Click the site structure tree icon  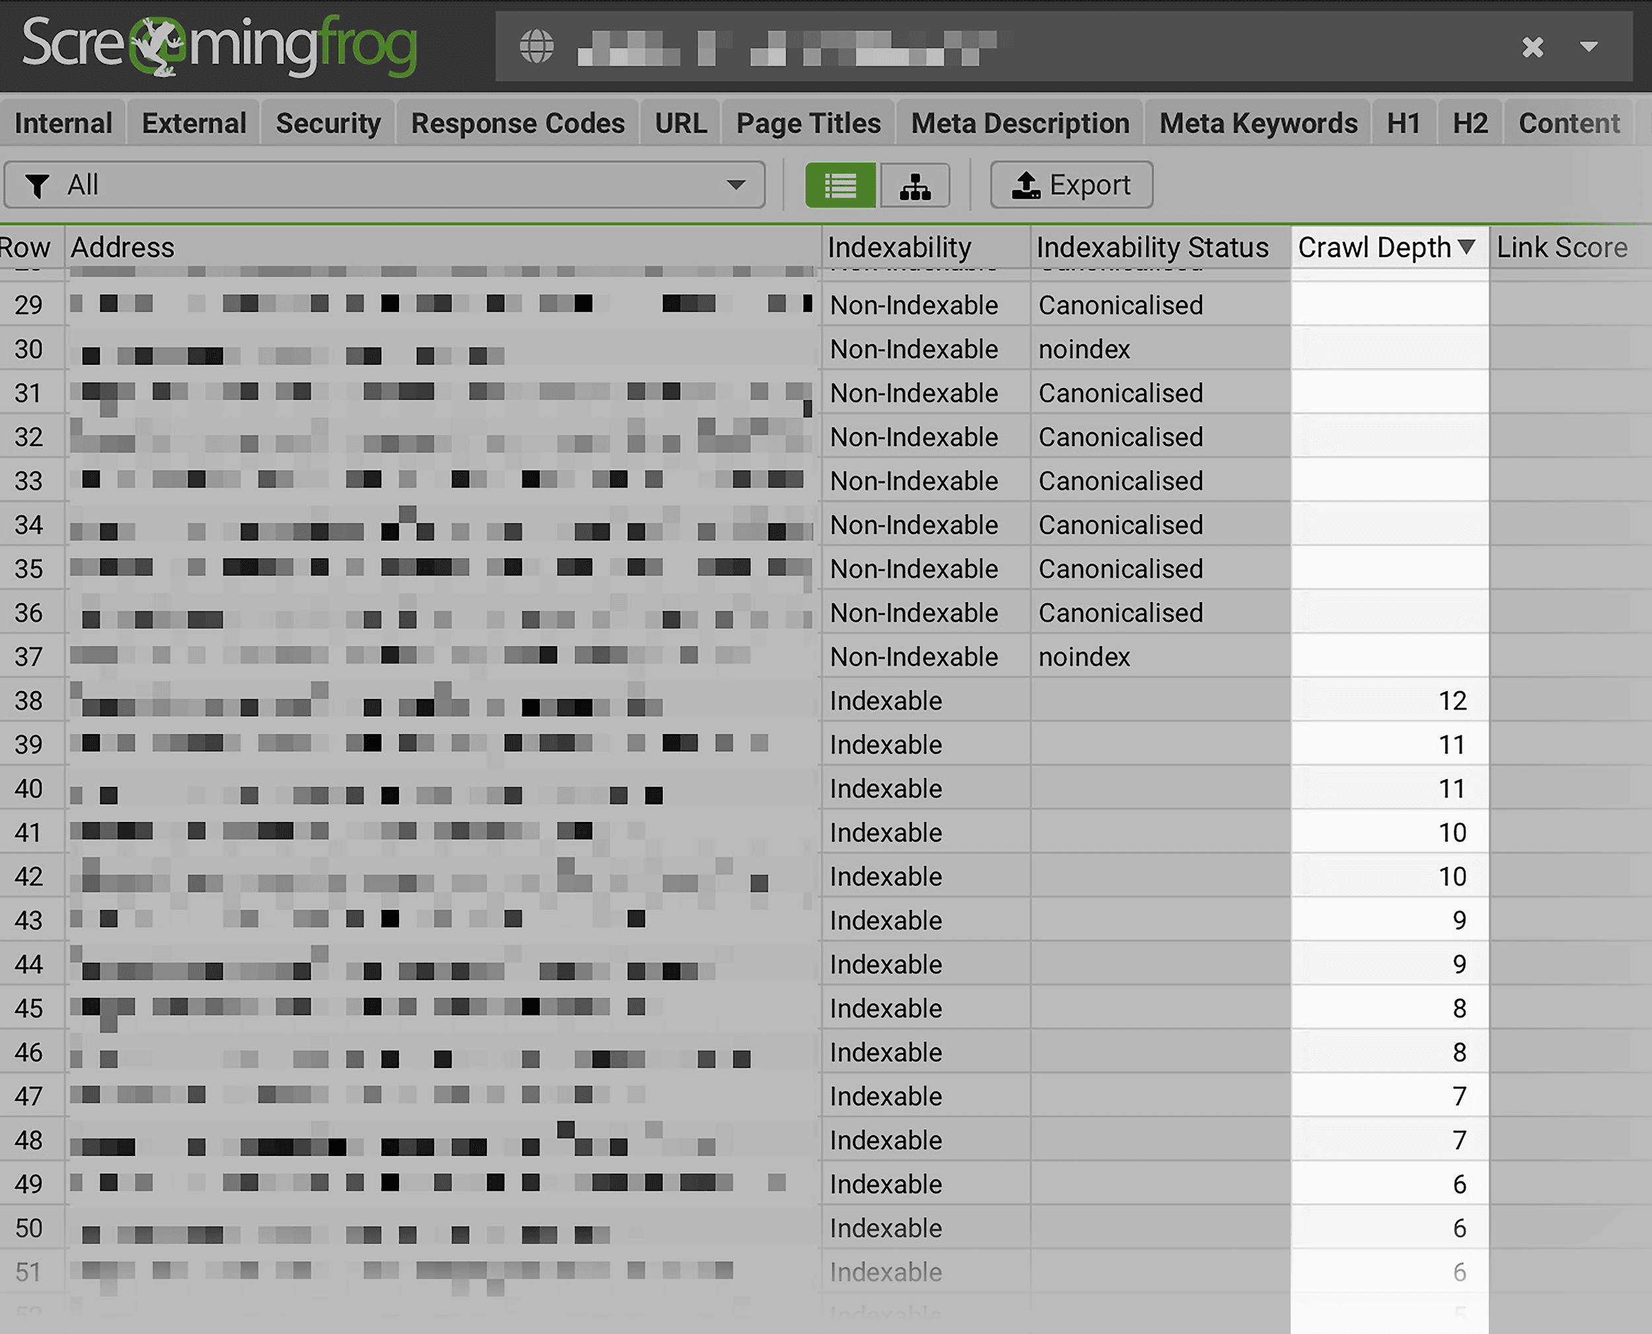(915, 184)
